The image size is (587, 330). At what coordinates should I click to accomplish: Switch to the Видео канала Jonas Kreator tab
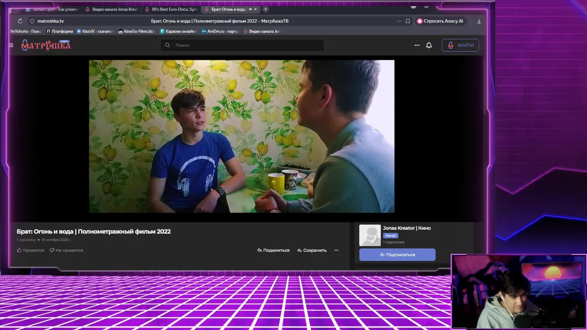[x=112, y=9]
